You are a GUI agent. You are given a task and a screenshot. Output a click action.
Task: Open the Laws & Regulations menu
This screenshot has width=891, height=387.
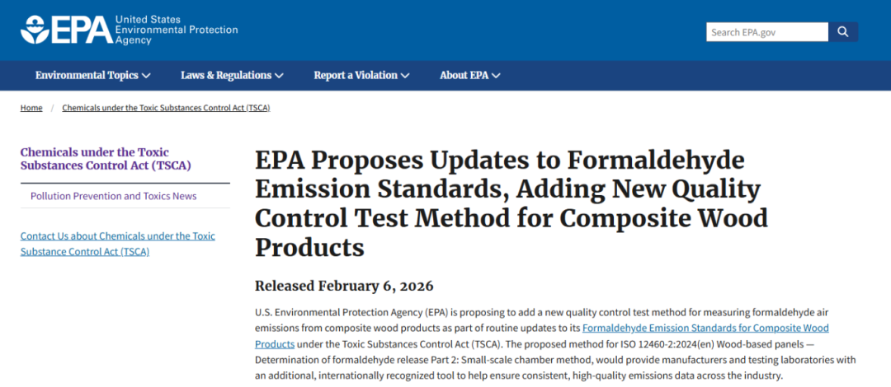pyautogui.click(x=226, y=75)
